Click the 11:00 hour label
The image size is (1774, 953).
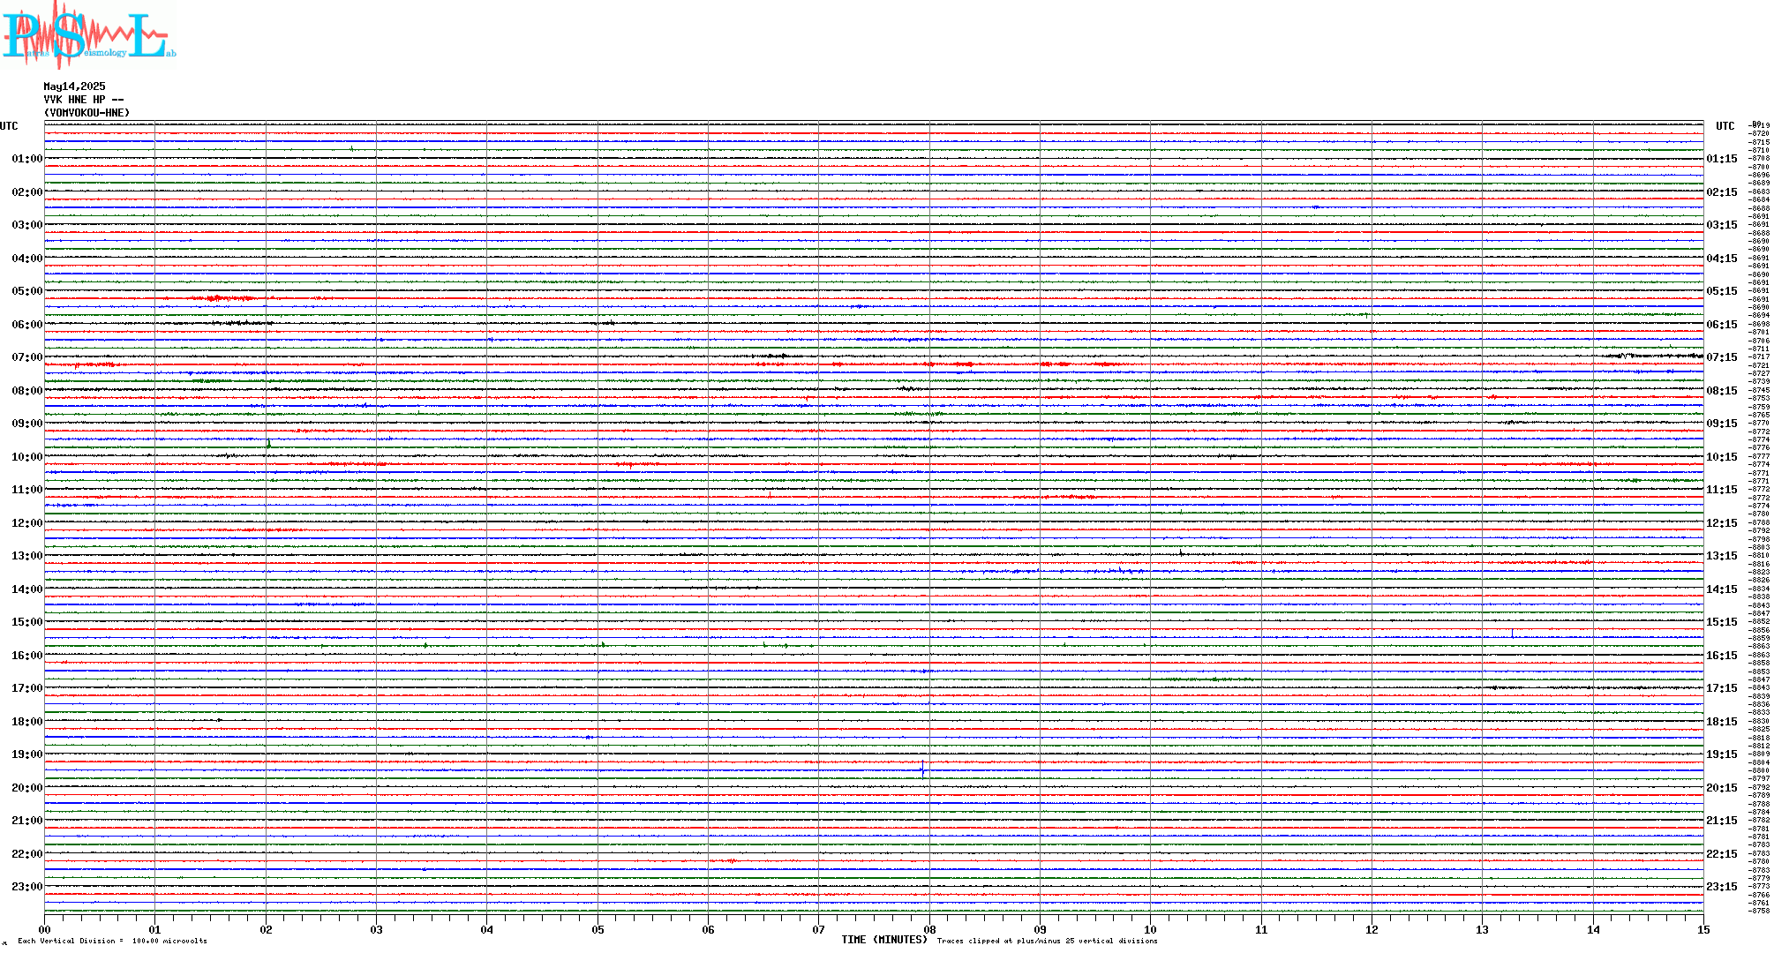point(27,490)
